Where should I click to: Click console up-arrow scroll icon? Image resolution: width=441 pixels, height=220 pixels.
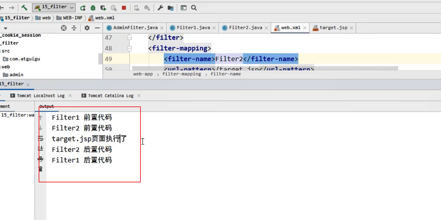pyautogui.click(x=41, y=118)
